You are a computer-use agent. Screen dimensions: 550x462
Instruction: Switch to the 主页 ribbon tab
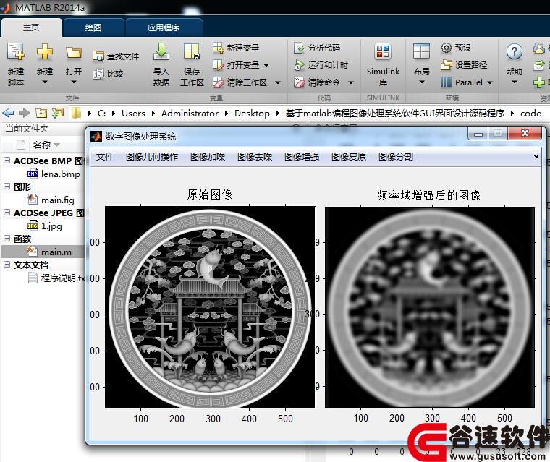pyautogui.click(x=31, y=27)
